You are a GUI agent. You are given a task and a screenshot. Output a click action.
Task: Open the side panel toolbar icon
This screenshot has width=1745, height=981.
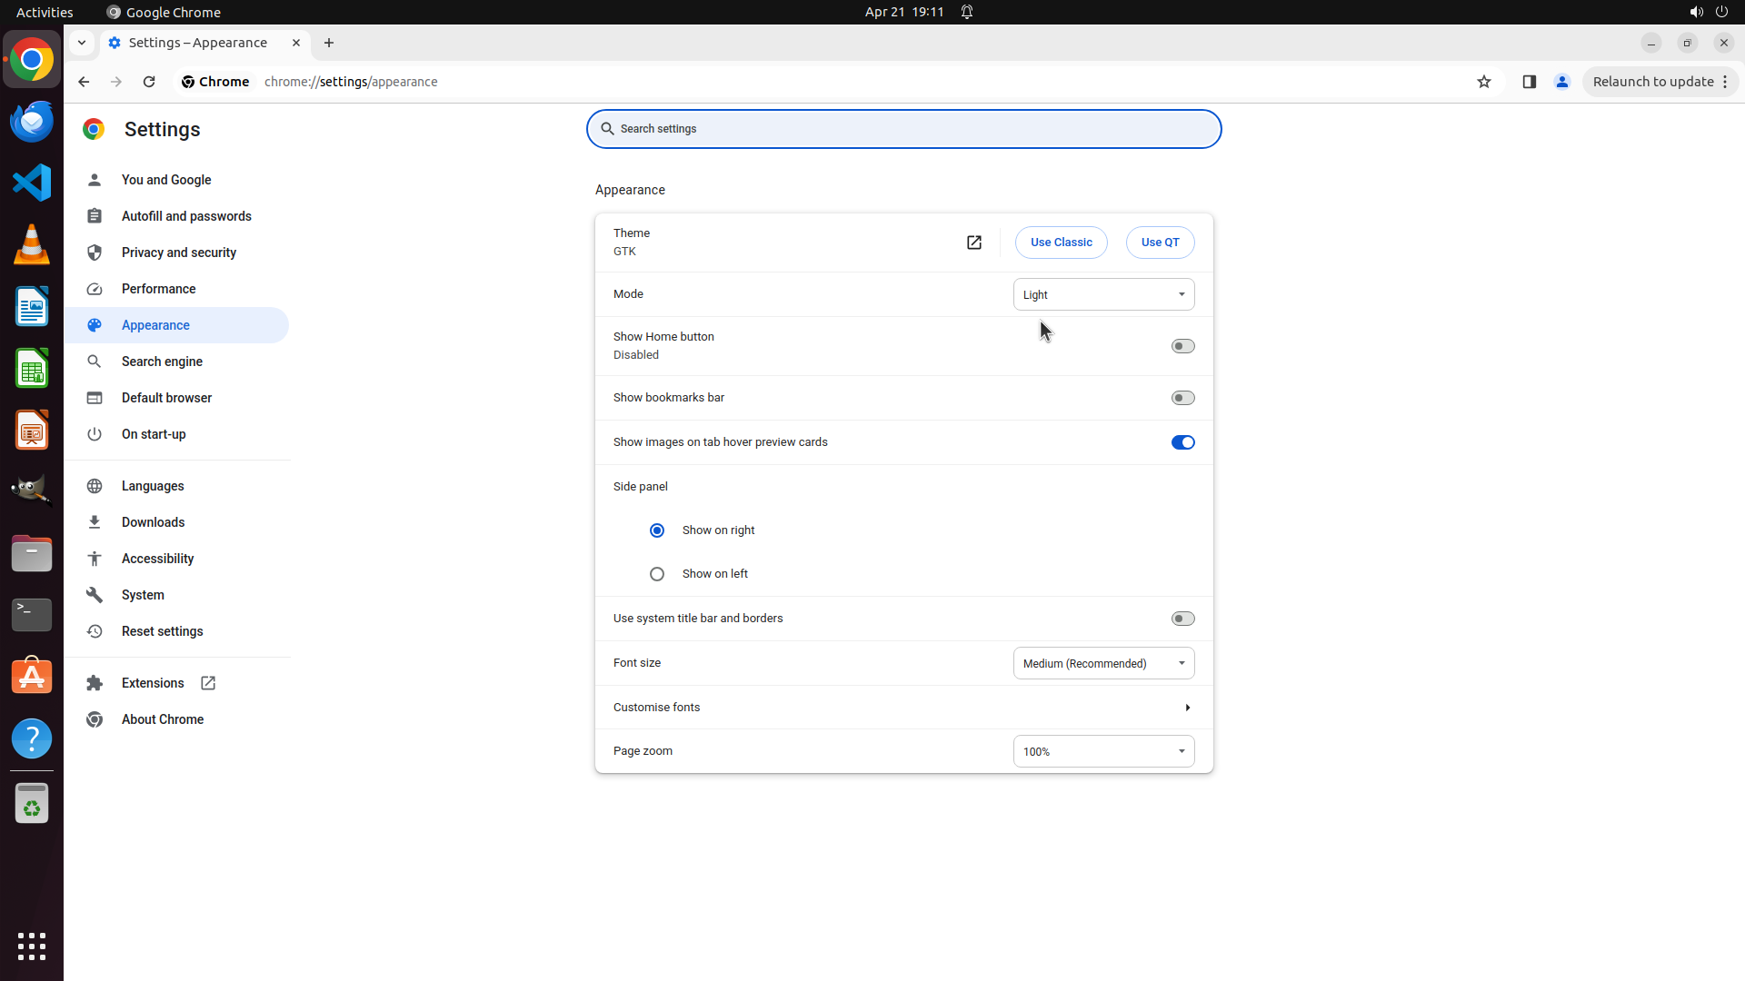point(1529,82)
